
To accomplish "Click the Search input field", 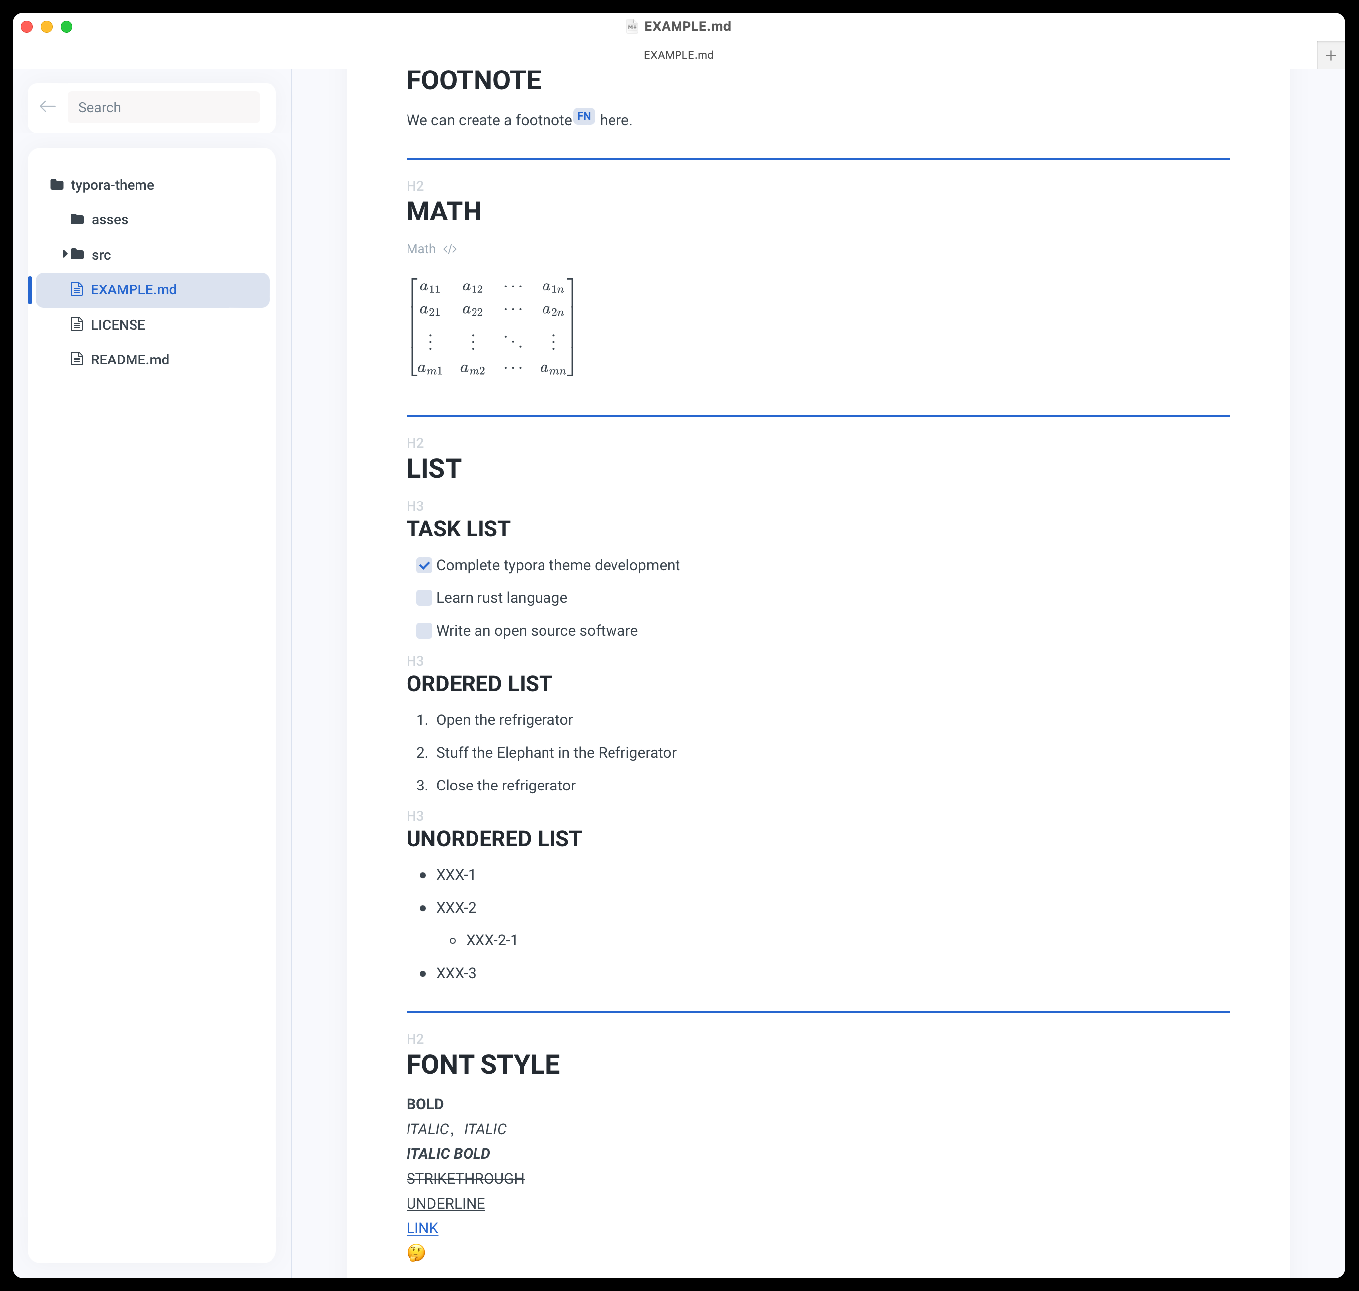I will point(164,107).
